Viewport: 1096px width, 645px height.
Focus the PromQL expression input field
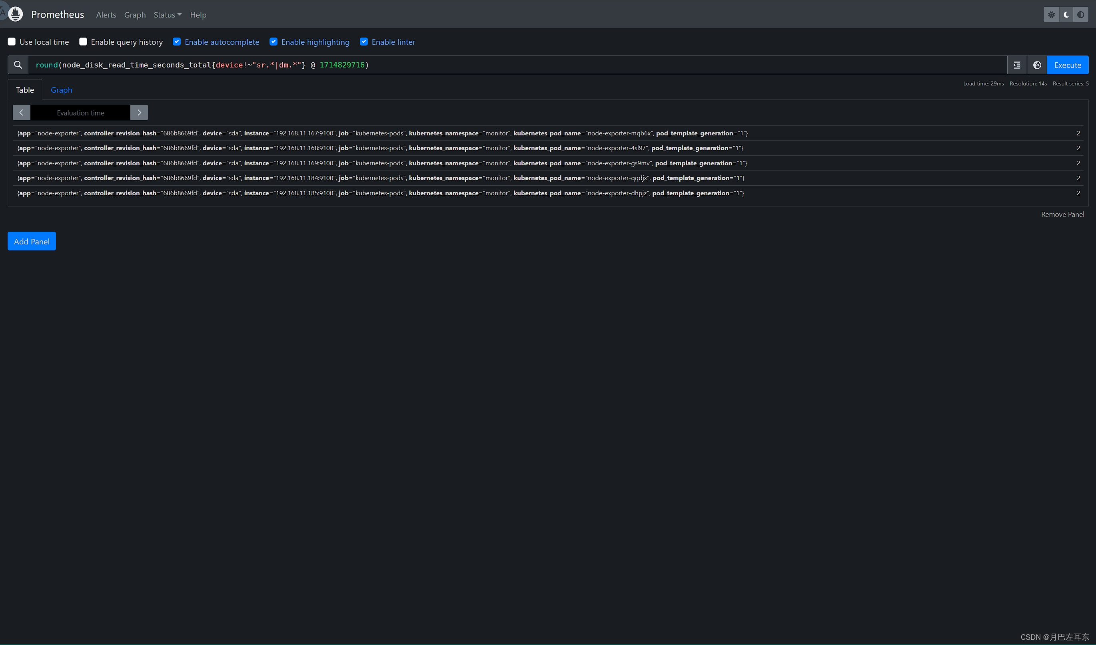[x=518, y=65]
